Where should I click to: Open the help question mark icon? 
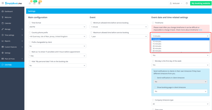pos(187,3)
